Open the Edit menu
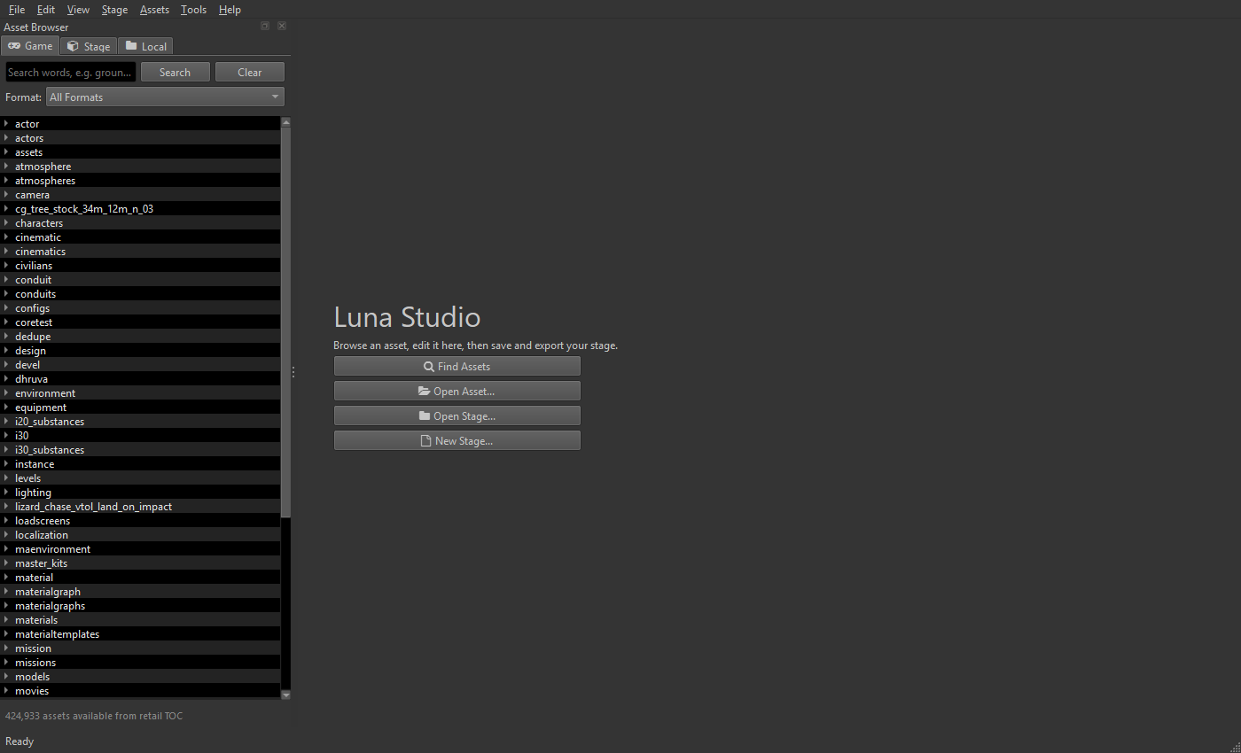Image resolution: width=1241 pixels, height=753 pixels. (46, 10)
